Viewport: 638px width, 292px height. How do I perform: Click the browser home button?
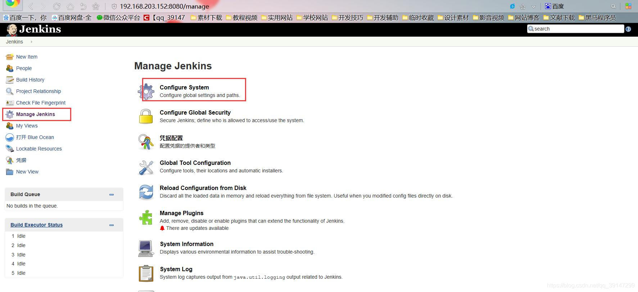pyautogui.click(x=70, y=6)
